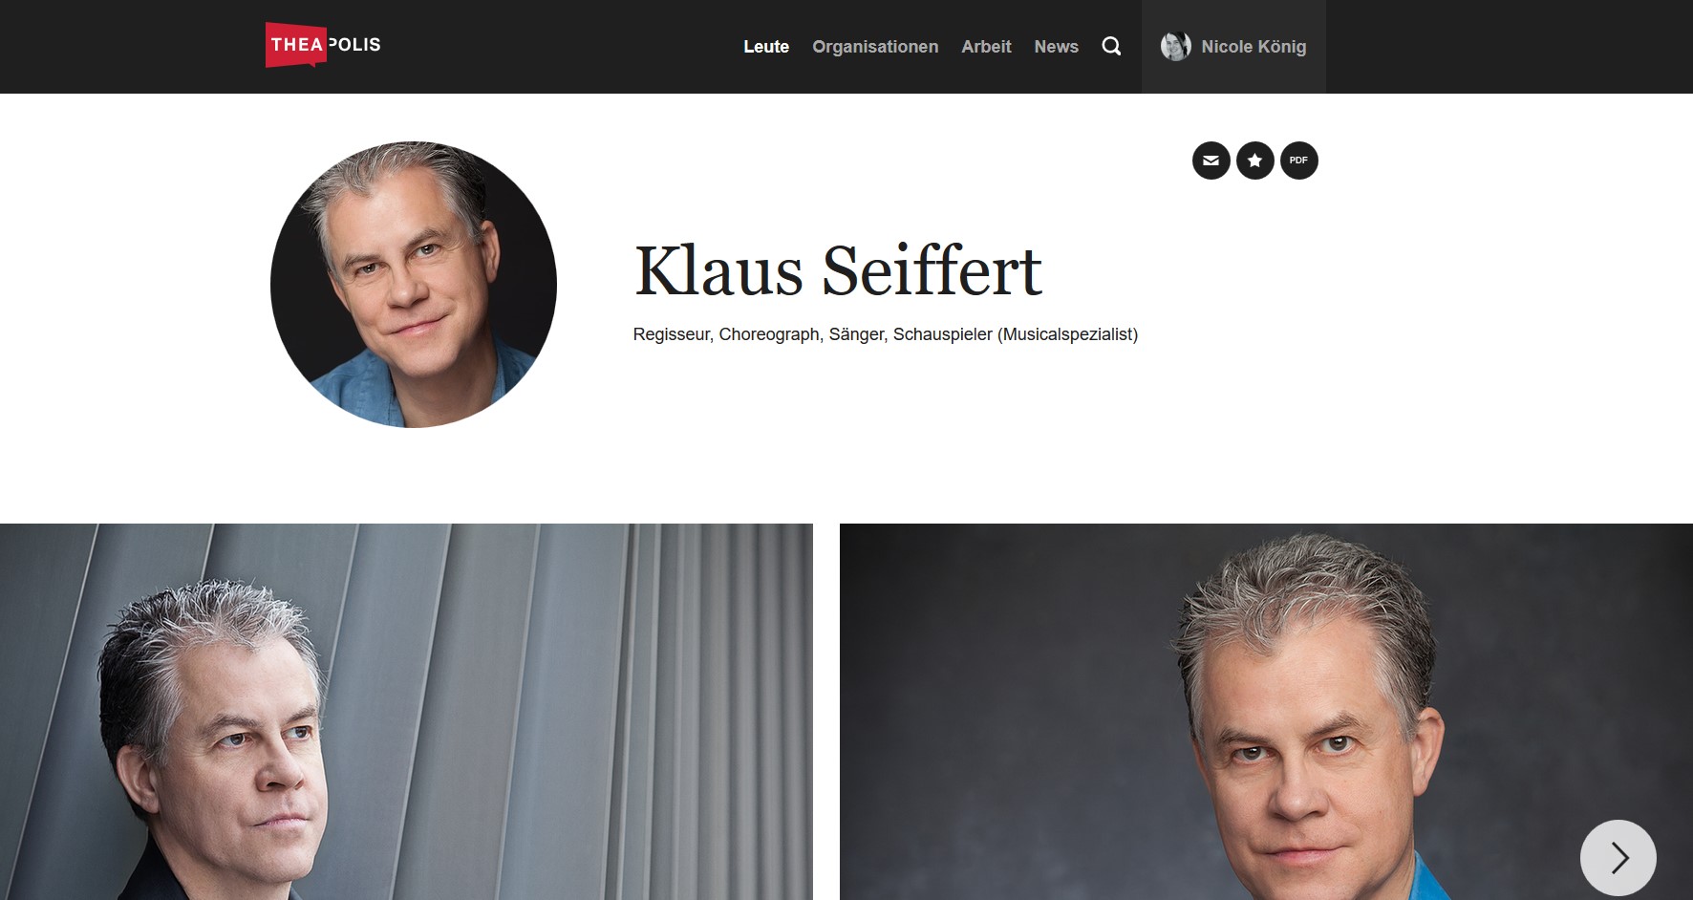Viewport: 1693px width, 900px height.
Task: Open the Arbeit navigation item
Action: (x=986, y=46)
